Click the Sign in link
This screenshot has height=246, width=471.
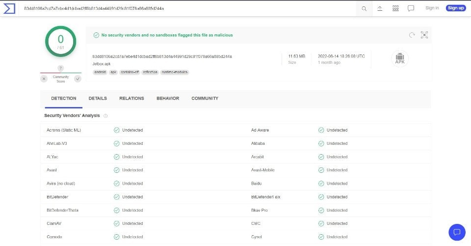(x=432, y=8)
